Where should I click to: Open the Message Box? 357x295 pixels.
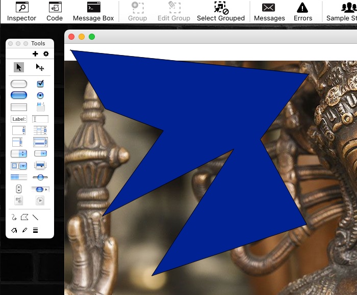pyautogui.click(x=93, y=11)
